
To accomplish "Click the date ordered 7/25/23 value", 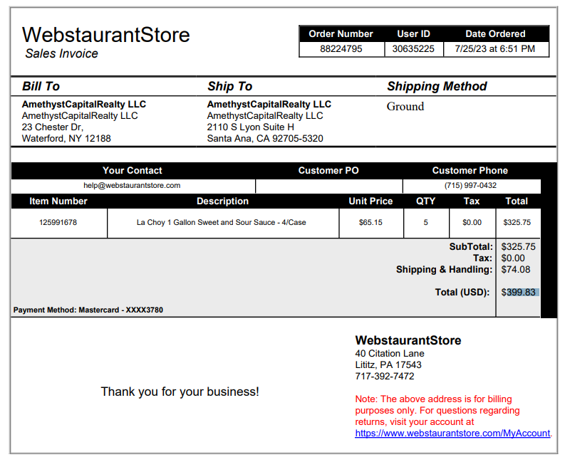I will coord(494,49).
